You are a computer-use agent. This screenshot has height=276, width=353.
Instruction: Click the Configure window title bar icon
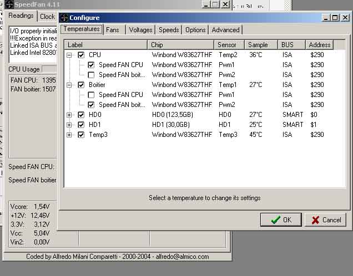click(x=64, y=18)
